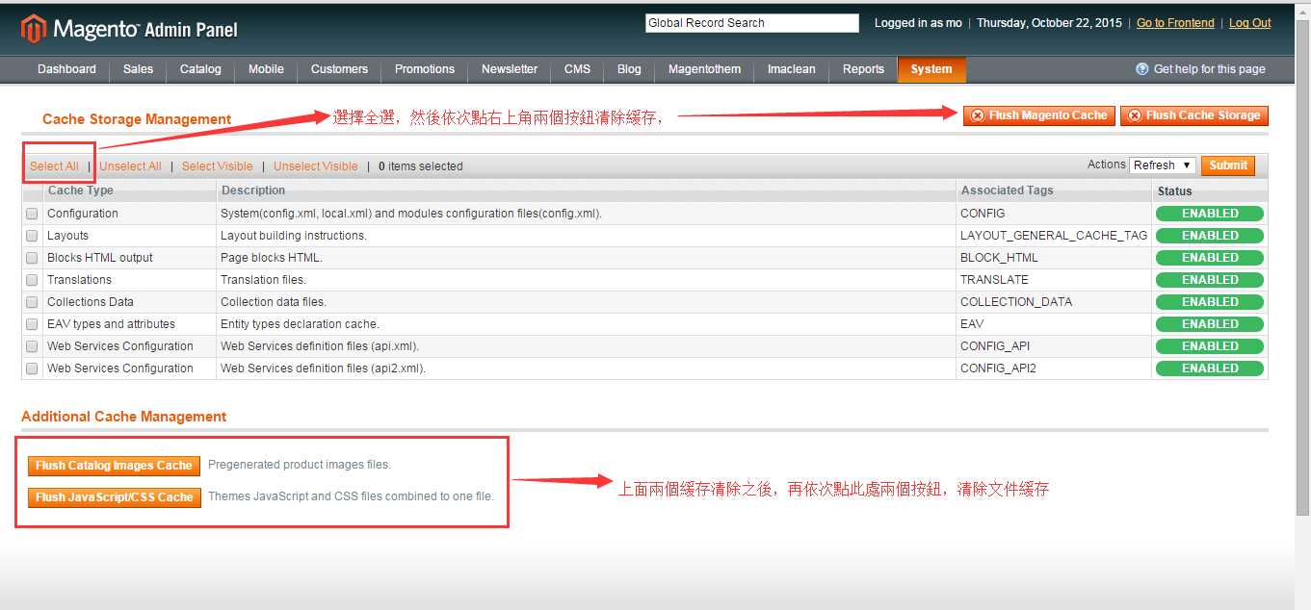Open the System menu
The width and height of the screenshot is (1311, 610).
pos(931,69)
